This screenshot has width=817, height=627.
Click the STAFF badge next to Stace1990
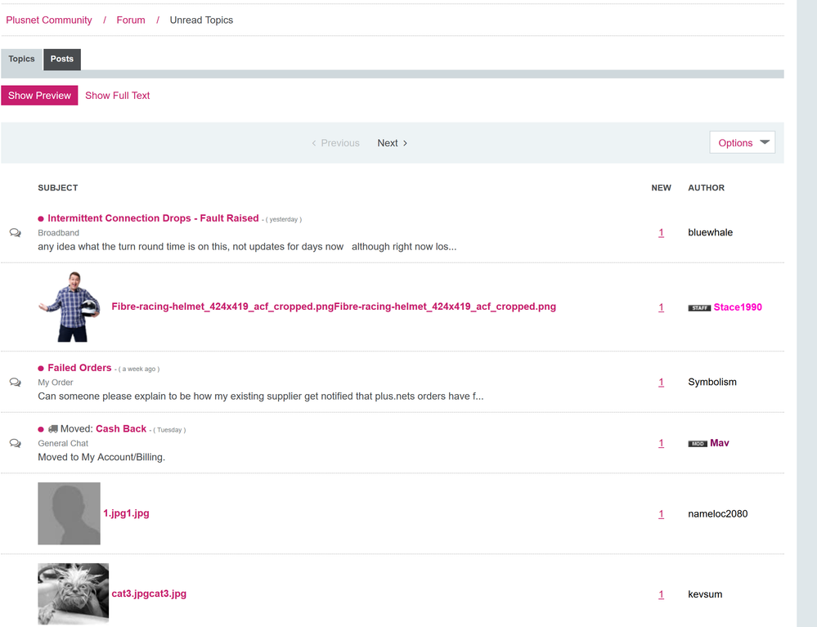pos(698,308)
